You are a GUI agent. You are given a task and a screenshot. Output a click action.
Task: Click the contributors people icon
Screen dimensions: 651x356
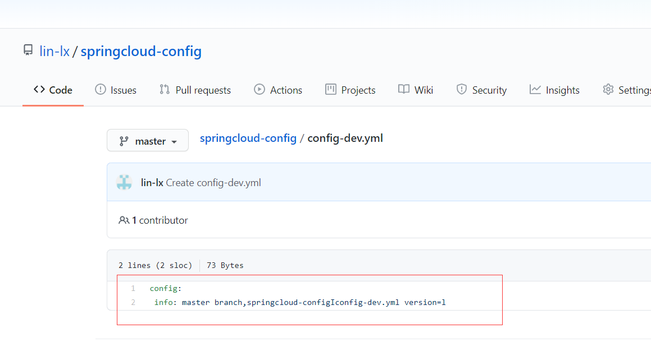[x=124, y=220]
